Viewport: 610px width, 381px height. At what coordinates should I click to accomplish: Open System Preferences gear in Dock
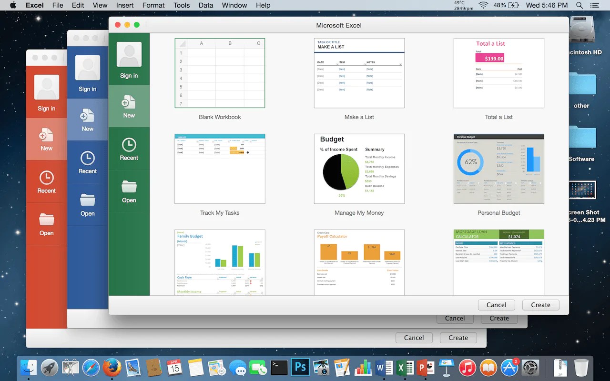click(x=530, y=368)
